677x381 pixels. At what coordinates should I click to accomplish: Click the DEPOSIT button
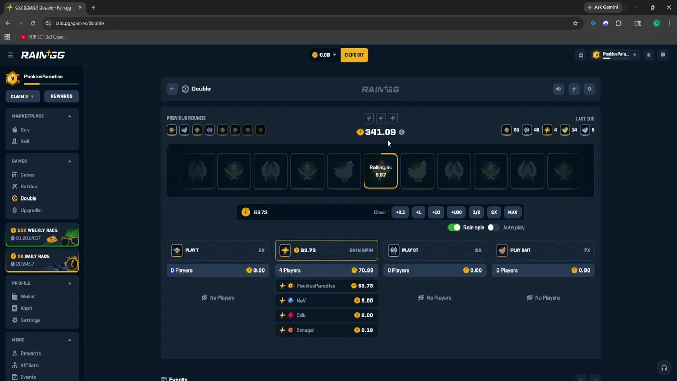354,55
